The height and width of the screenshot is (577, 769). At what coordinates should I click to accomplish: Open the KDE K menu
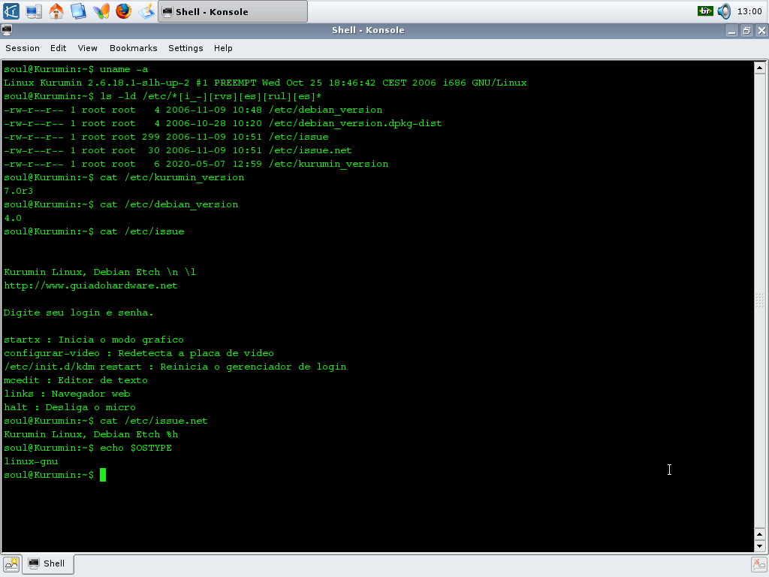click(x=11, y=11)
